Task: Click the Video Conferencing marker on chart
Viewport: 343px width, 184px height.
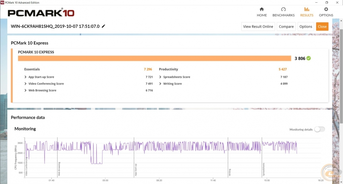Action: [x=26, y=166]
